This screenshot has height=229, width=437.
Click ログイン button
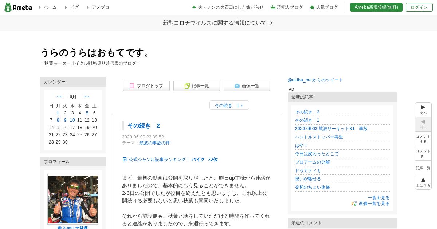click(419, 7)
